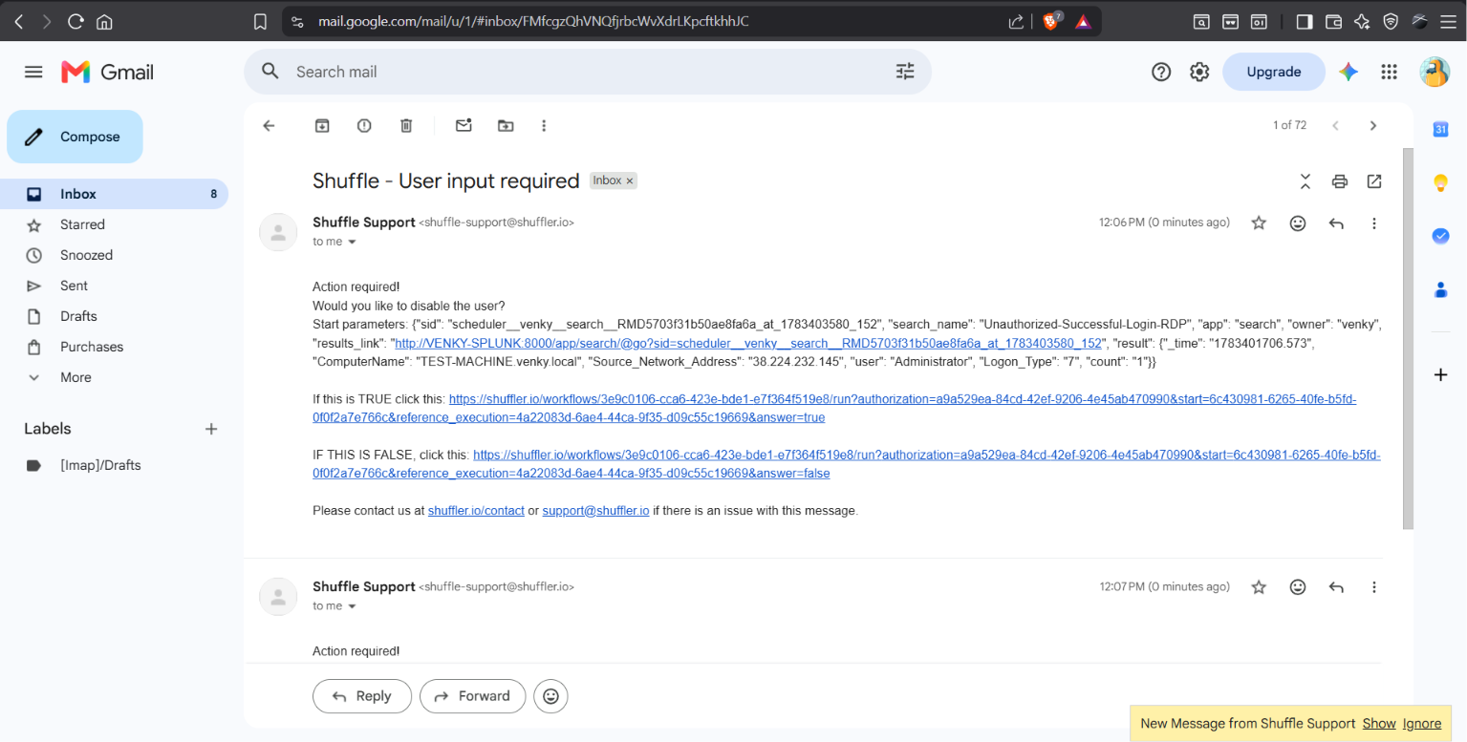Viewport: 1467px width, 742px height.
Task: Report this conversation as spam
Action: tap(364, 125)
